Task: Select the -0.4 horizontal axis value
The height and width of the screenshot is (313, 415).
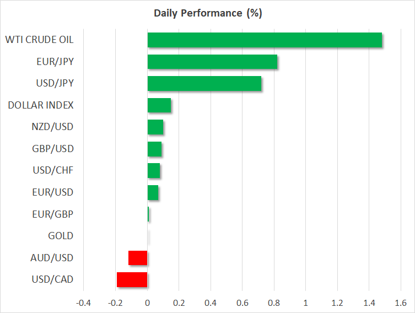Action: click(x=83, y=303)
